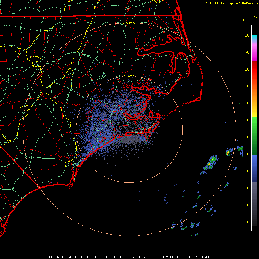This screenshot has width=259, height=259.
Task: Click the 30 dBZ scale value
Action: tap(247, 120)
